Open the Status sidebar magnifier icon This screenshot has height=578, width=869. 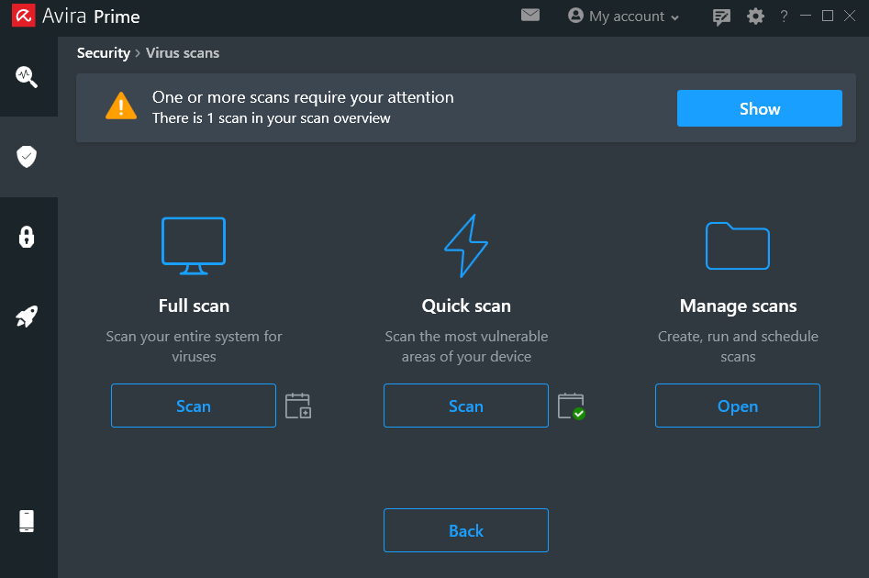(27, 76)
